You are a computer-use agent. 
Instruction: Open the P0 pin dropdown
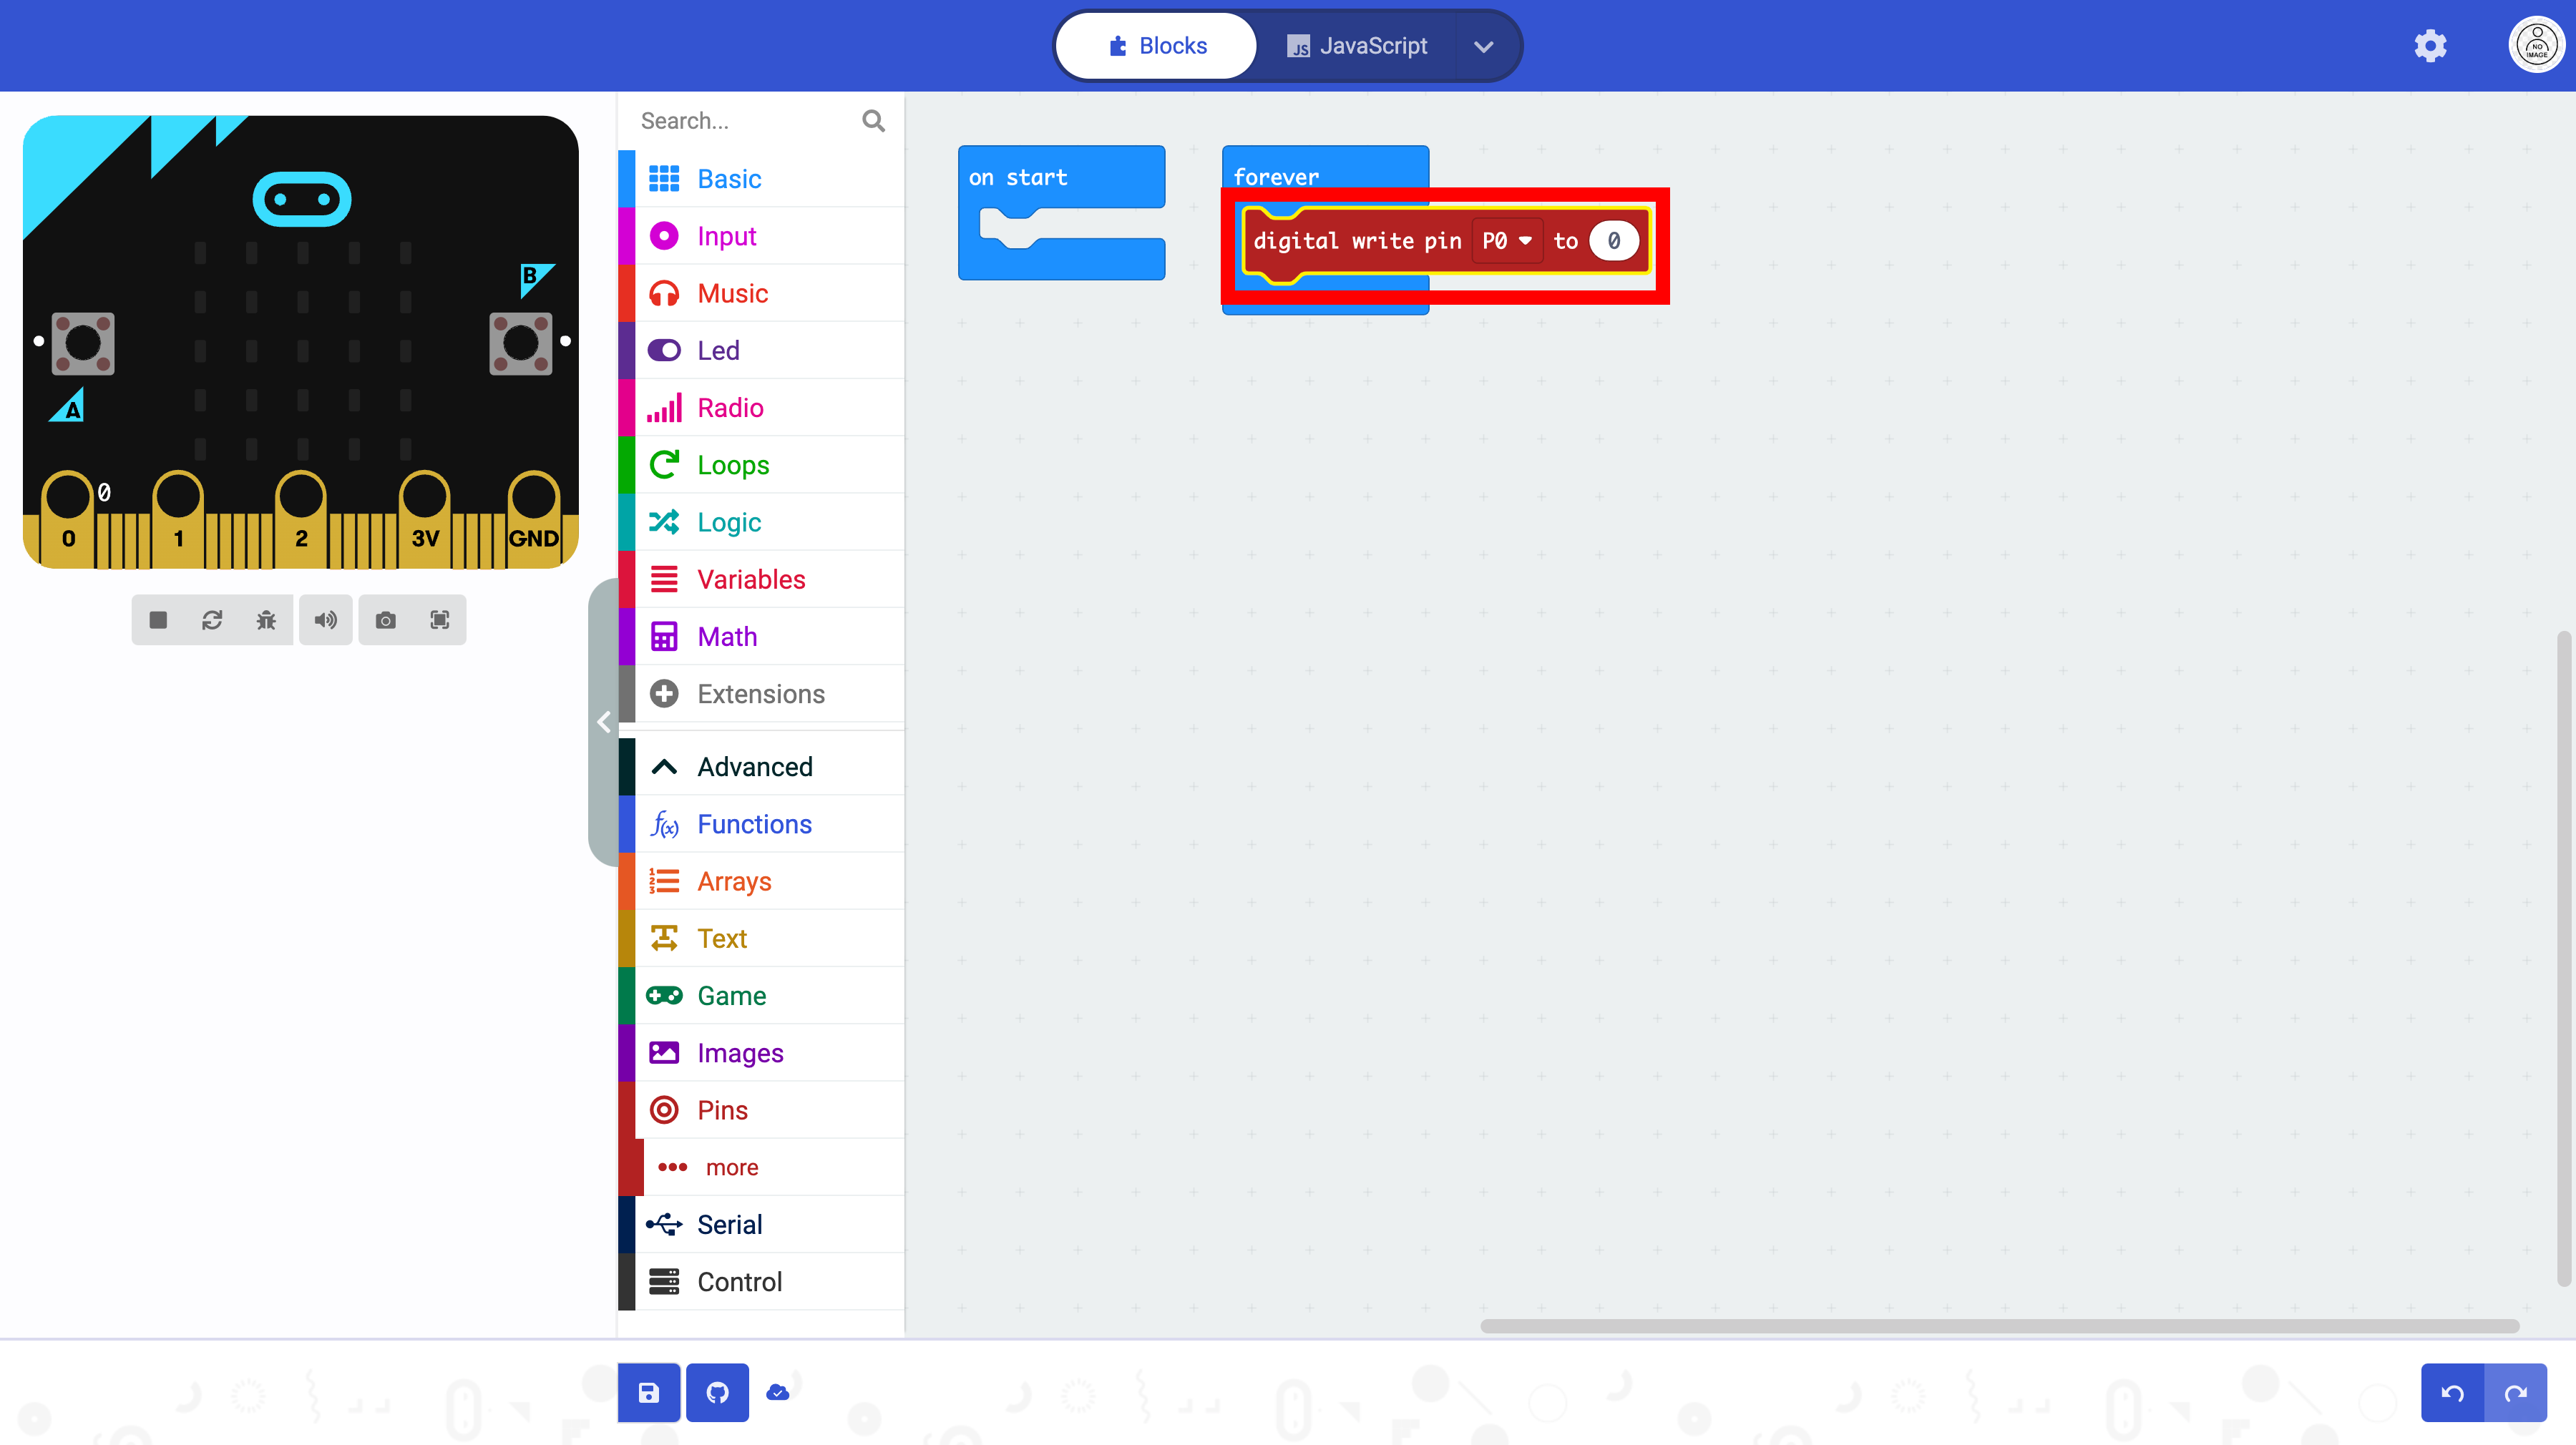point(1506,241)
